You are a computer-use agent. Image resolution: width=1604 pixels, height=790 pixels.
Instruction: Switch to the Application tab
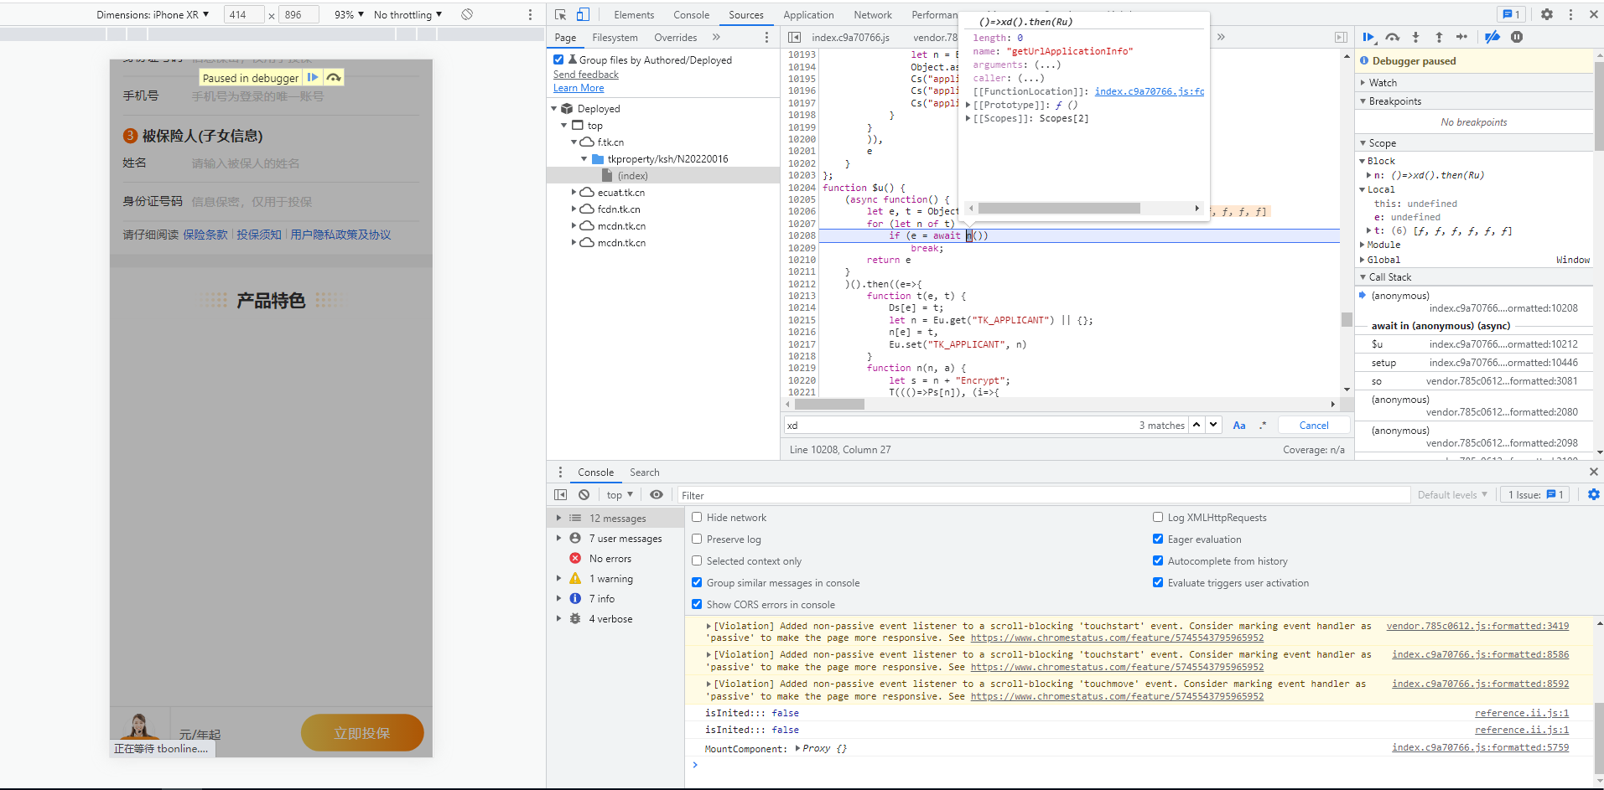pyautogui.click(x=808, y=14)
